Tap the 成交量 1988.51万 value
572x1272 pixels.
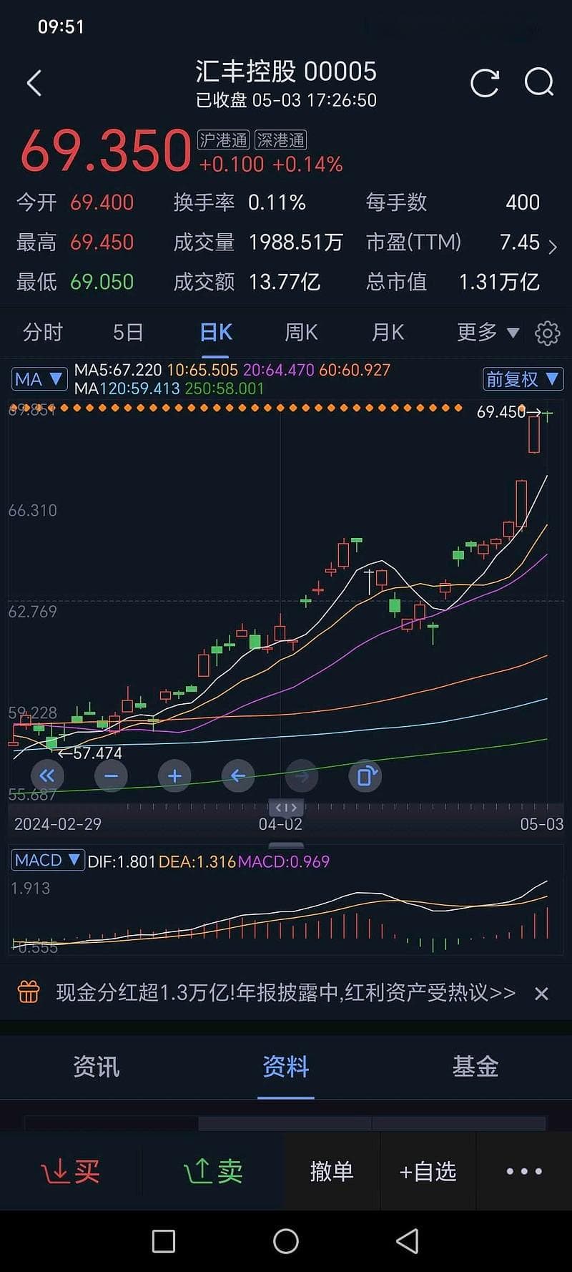(x=296, y=243)
